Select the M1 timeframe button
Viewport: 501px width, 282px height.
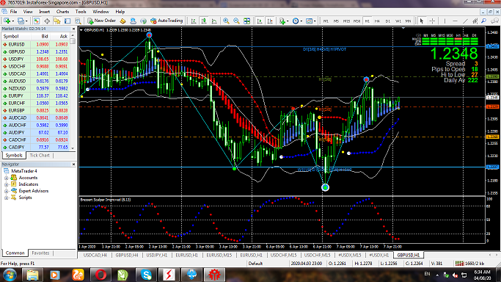coord(326,21)
